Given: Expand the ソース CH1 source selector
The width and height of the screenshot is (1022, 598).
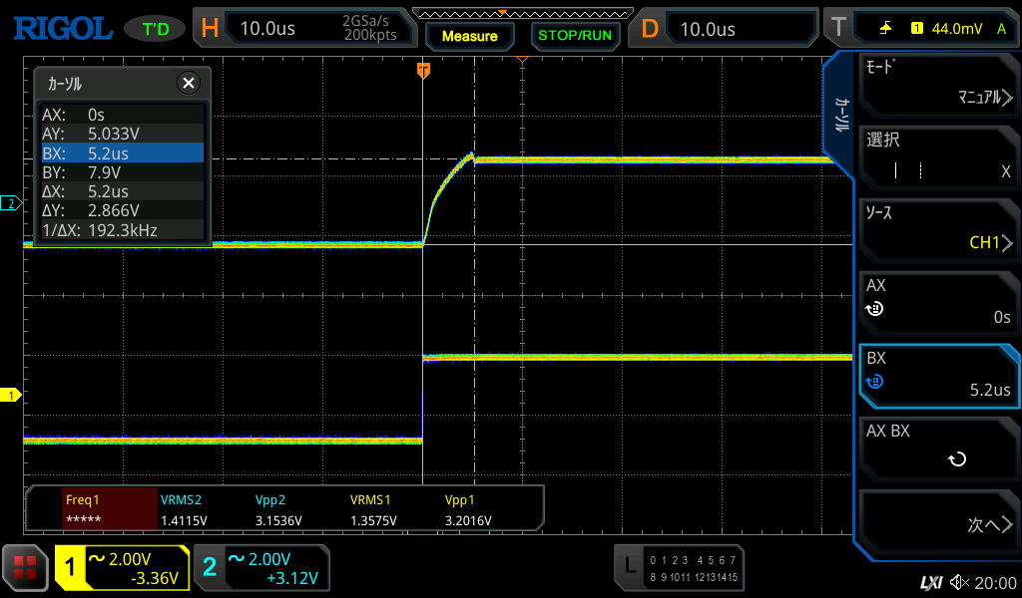Looking at the screenshot, I should (938, 229).
